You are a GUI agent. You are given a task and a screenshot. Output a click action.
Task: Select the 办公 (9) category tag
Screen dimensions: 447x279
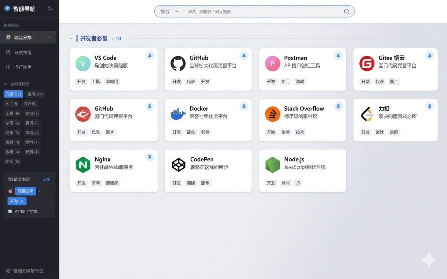tap(30, 104)
